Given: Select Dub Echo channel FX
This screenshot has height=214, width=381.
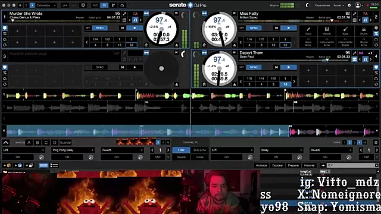Looking at the screenshot, I should [200, 150].
